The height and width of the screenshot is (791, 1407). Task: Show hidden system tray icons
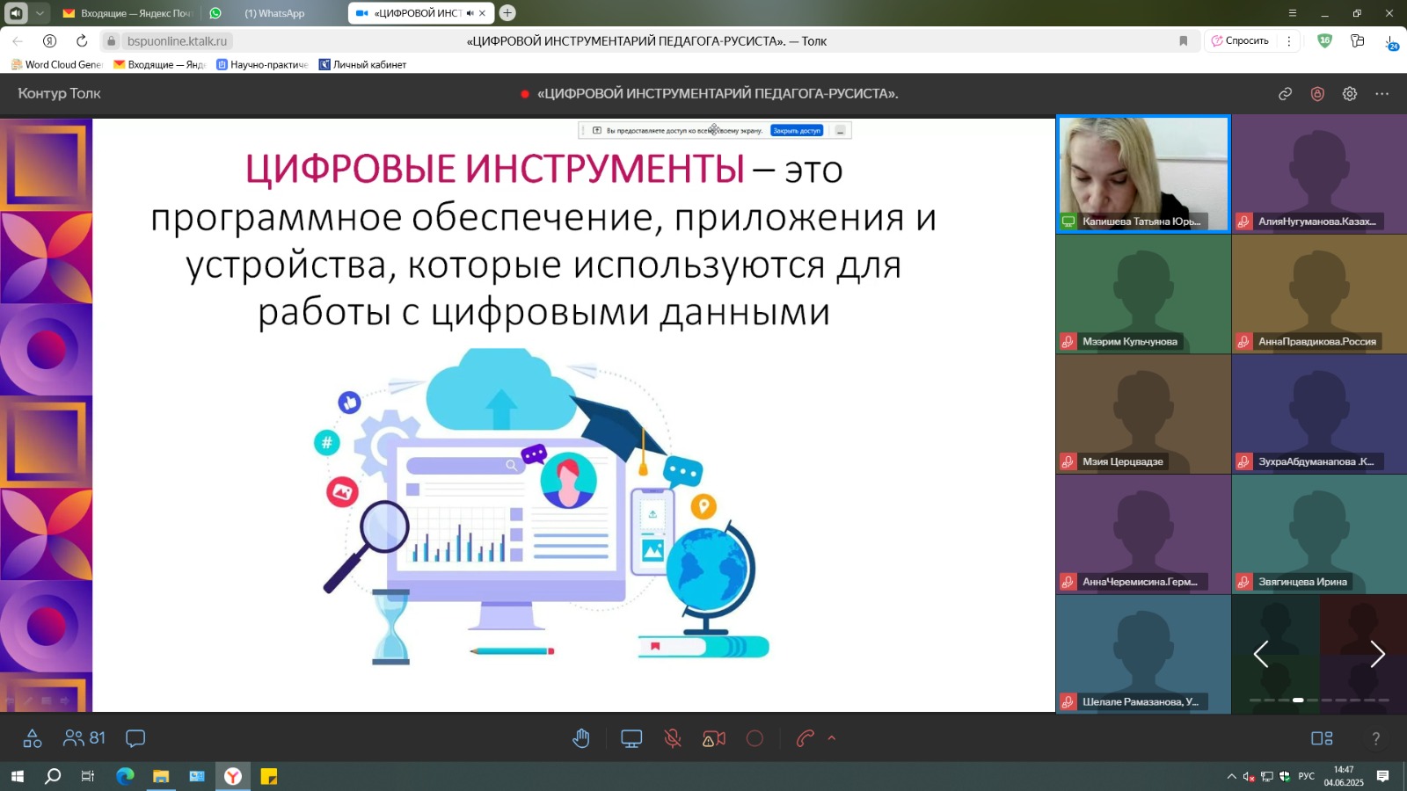[x=1231, y=777]
